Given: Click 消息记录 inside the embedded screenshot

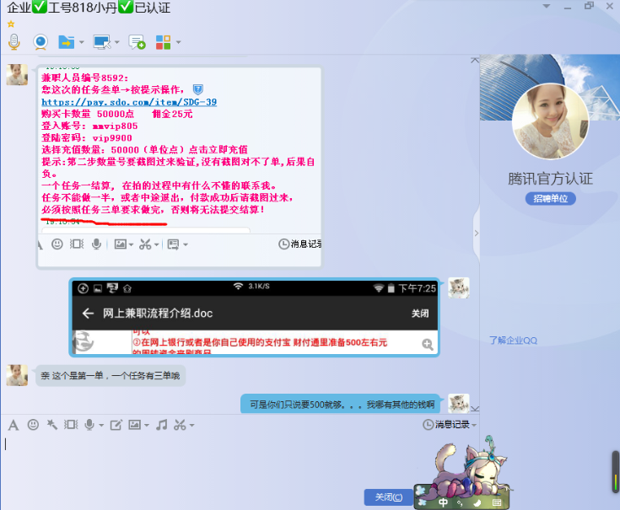Looking at the screenshot, I should pyautogui.click(x=300, y=244).
